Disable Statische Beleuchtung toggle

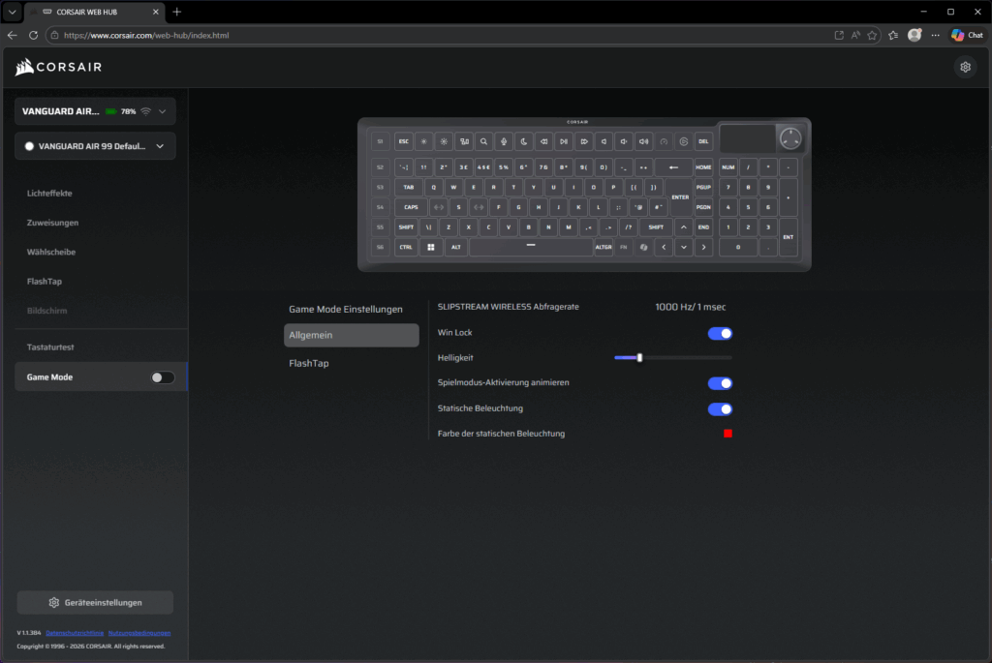coord(720,408)
